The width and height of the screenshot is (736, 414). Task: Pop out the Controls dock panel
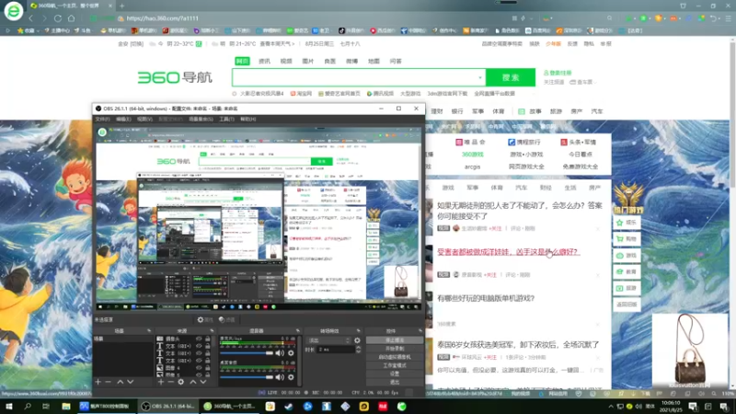coord(420,331)
